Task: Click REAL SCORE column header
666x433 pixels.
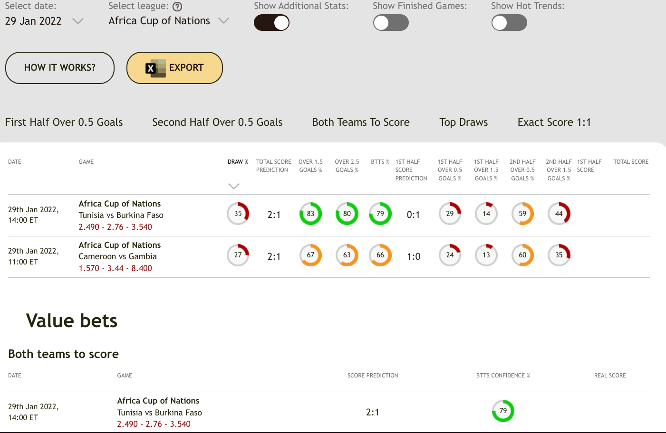Action: click(610, 376)
